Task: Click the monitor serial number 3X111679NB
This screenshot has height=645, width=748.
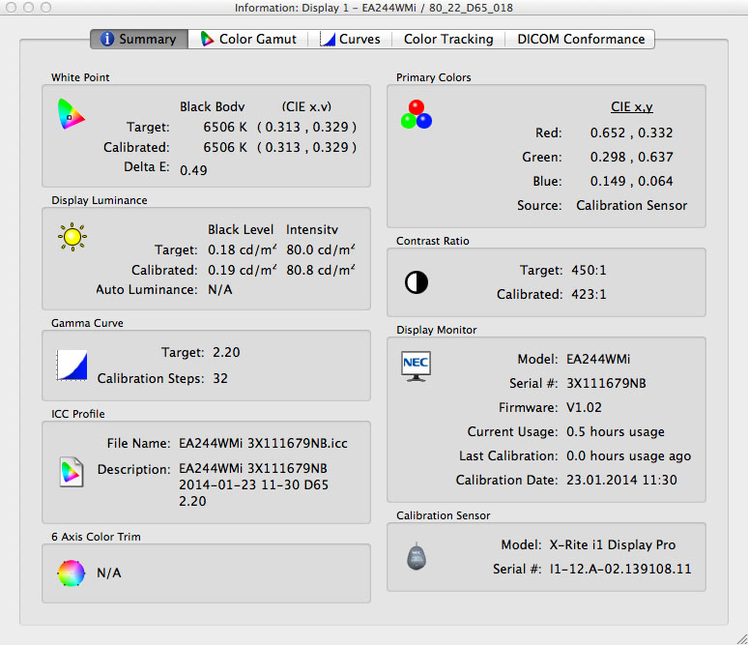Action: coord(606,383)
